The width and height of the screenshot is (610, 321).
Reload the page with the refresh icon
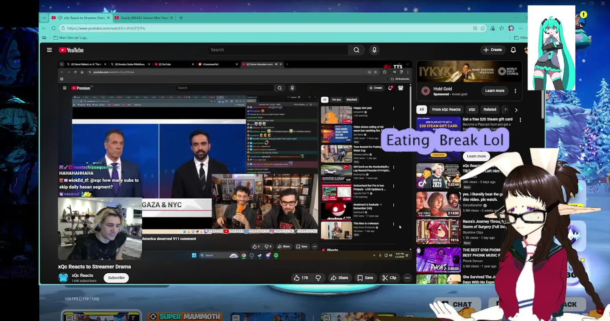pos(54,28)
